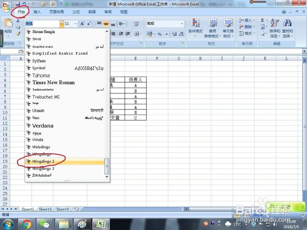Click 格式 cells button in ribbon
This screenshot has width=307, height=230.
(x=247, y=33)
